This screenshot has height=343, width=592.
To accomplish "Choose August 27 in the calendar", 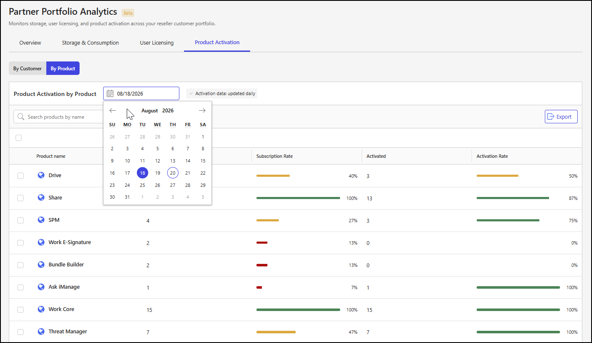I will point(173,185).
